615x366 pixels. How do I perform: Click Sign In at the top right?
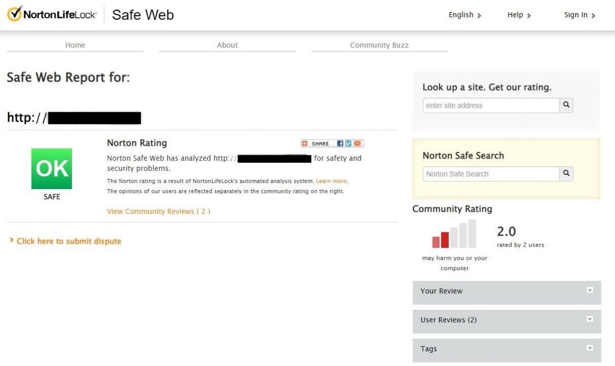coord(576,15)
